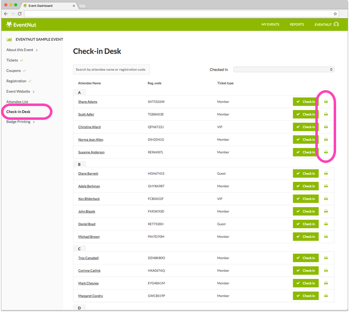Image resolution: width=349 pixels, height=312 pixels.
Task: Open Reports from top navigation
Action: click(297, 24)
